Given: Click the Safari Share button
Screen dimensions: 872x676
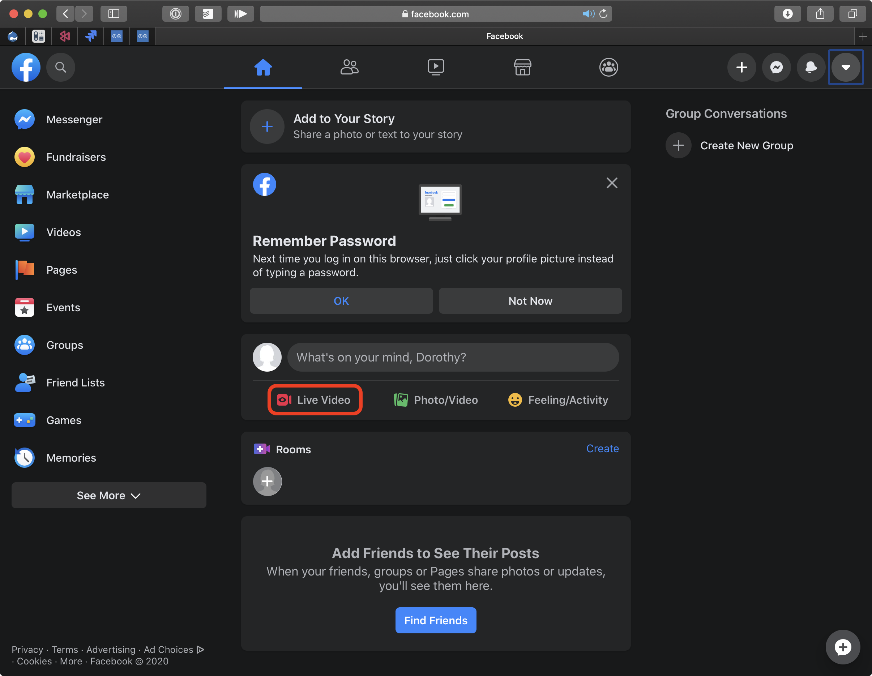Looking at the screenshot, I should coord(820,14).
